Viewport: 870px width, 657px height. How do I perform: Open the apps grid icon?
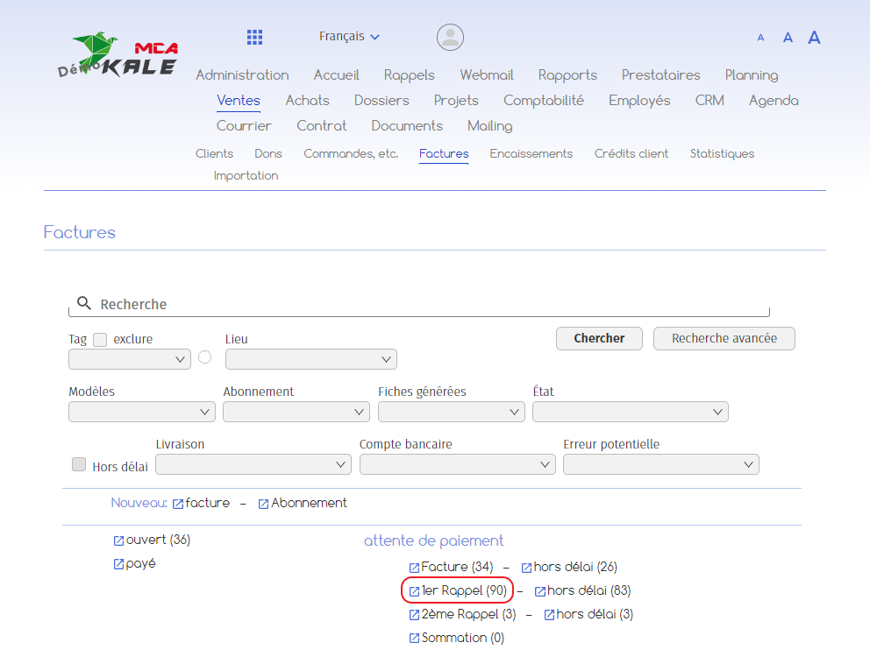[254, 37]
